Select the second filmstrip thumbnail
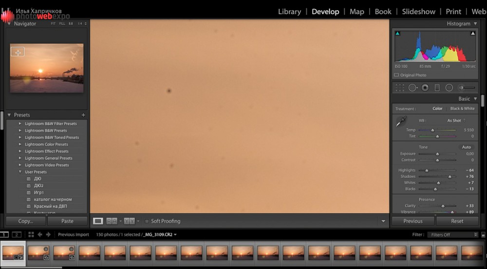Image resolution: width=487 pixels, height=269 pixels. pyautogui.click(x=38, y=253)
